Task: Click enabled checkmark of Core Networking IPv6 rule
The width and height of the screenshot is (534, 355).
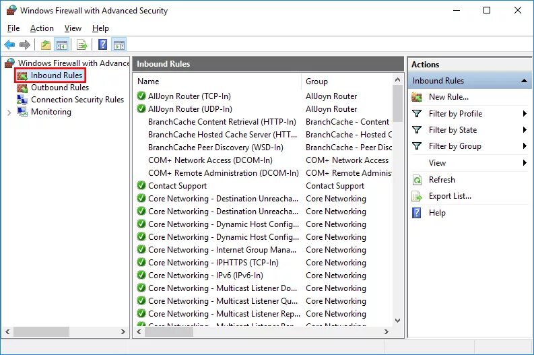Action: (x=141, y=275)
